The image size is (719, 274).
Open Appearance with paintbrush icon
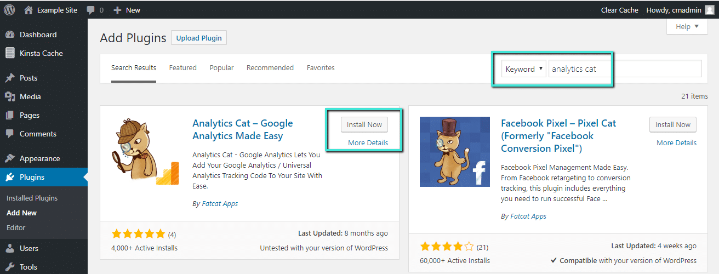pos(10,158)
